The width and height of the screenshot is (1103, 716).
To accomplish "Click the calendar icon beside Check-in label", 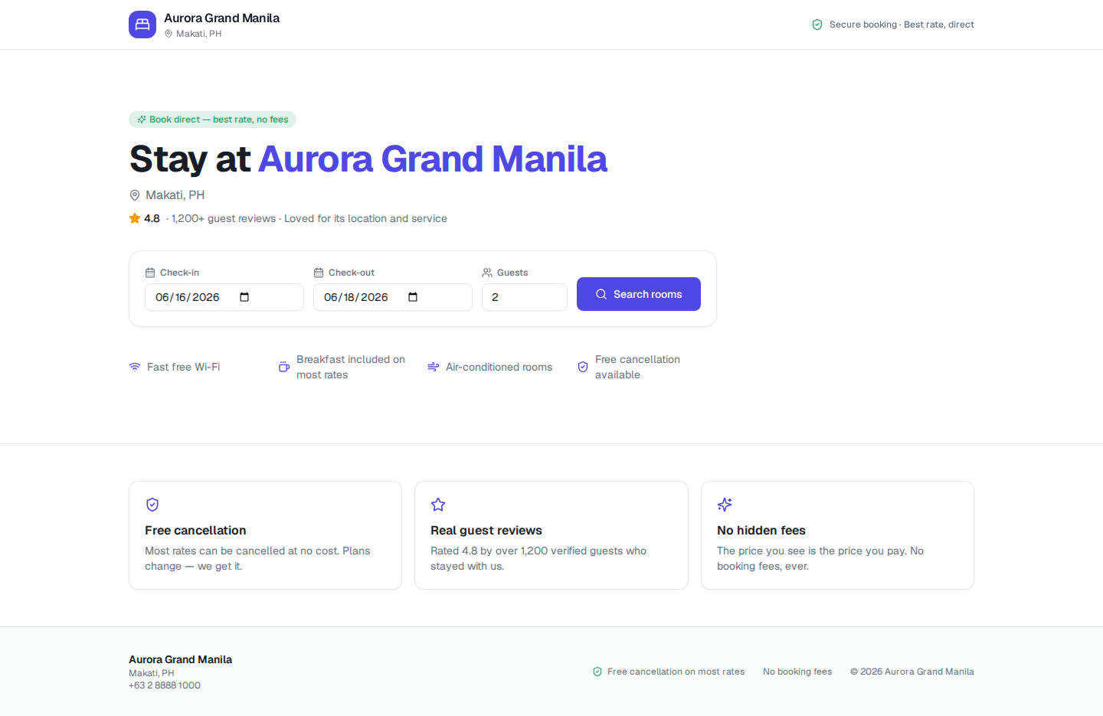I will [x=150, y=273].
